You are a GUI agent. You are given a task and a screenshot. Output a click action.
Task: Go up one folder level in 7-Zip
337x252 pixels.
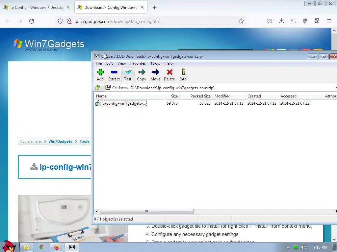pos(98,87)
